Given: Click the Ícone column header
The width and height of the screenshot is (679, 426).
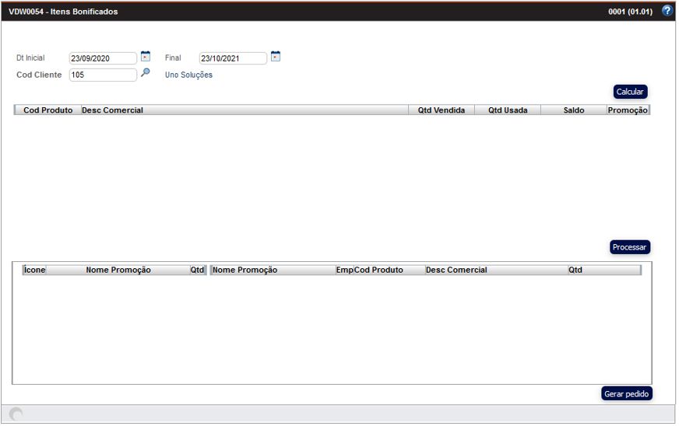Looking at the screenshot, I should (x=35, y=271).
